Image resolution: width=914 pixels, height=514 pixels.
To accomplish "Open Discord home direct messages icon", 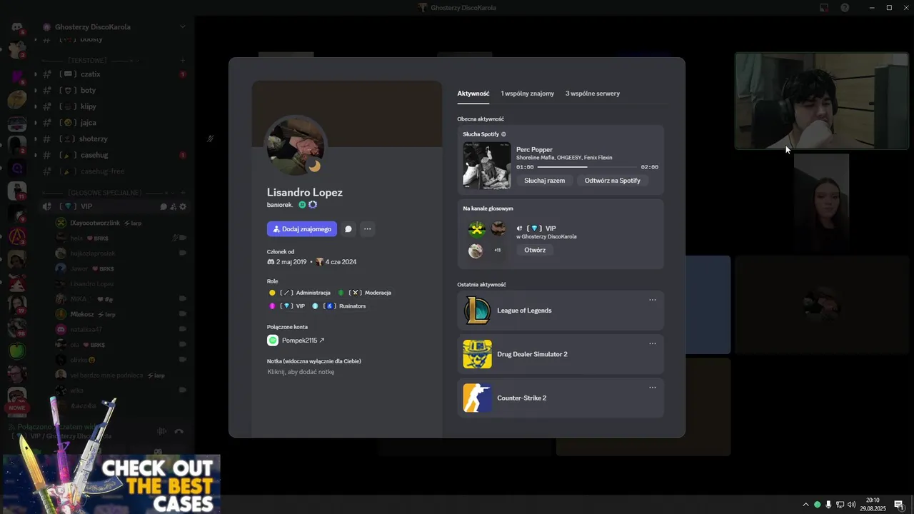I will (17, 27).
